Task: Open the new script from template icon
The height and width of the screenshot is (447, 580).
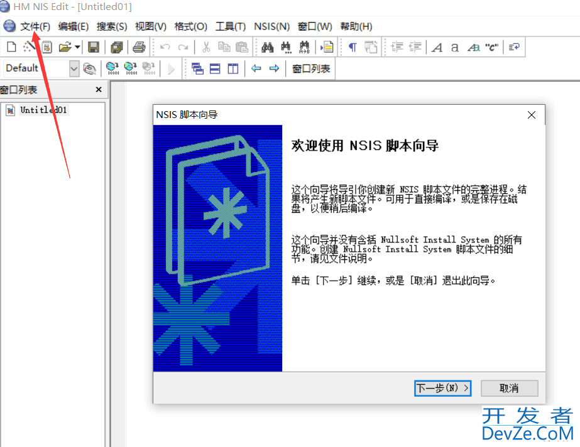Action: pyautogui.click(x=47, y=47)
